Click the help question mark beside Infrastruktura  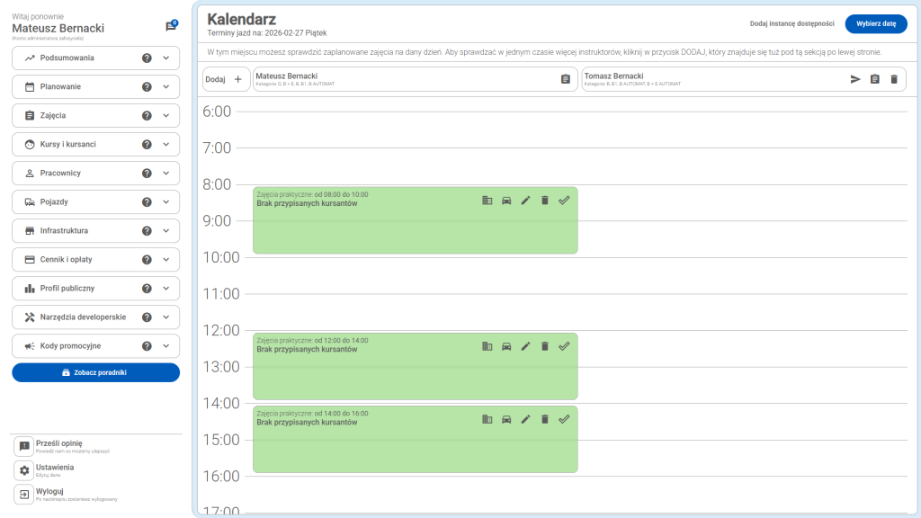pos(147,231)
